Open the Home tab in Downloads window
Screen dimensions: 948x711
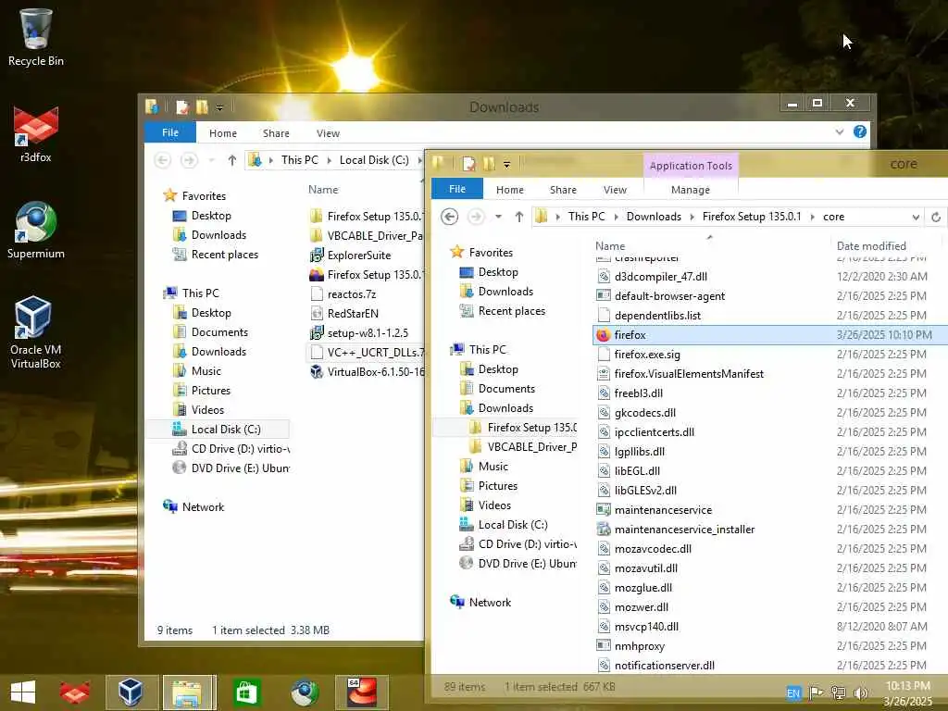coord(223,133)
